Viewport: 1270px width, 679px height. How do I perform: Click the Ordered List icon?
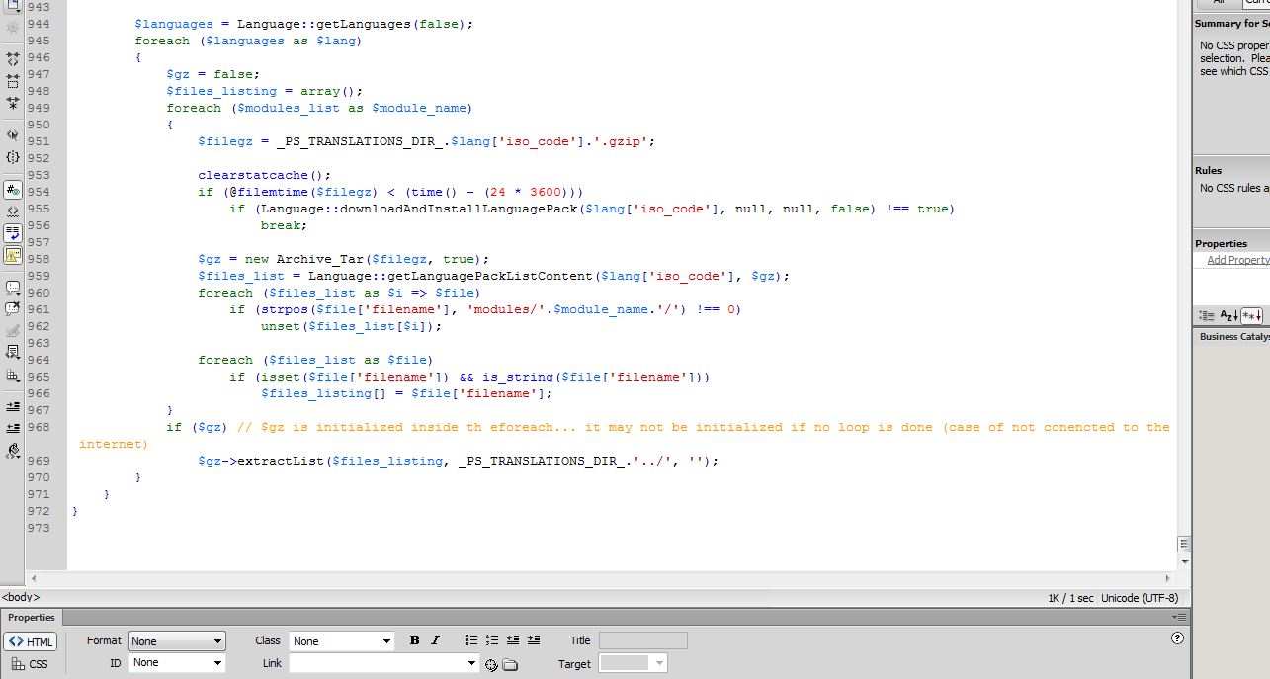coord(492,640)
